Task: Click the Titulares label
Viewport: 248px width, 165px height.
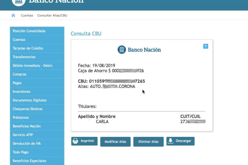Action: pyautogui.click(x=87, y=106)
